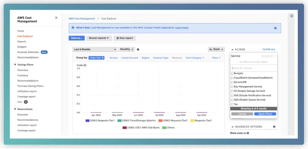Go to Home in the sidebar
Viewport: 308px width, 149px height.
[21, 31]
